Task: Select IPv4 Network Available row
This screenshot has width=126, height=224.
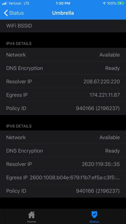Action: tap(63, 55)
